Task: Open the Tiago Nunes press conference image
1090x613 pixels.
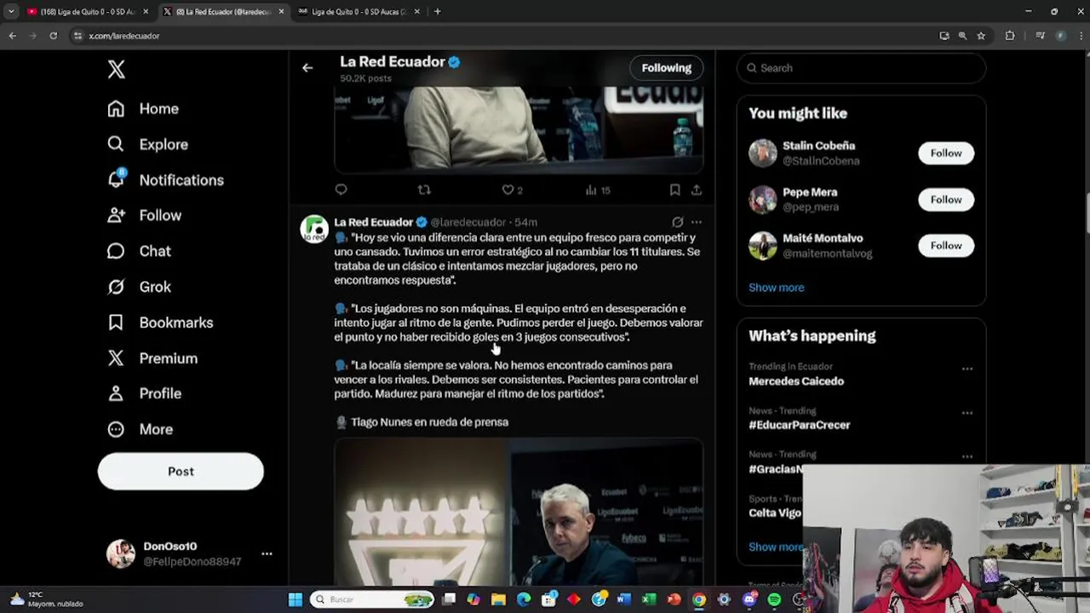Action: (519, 511)
